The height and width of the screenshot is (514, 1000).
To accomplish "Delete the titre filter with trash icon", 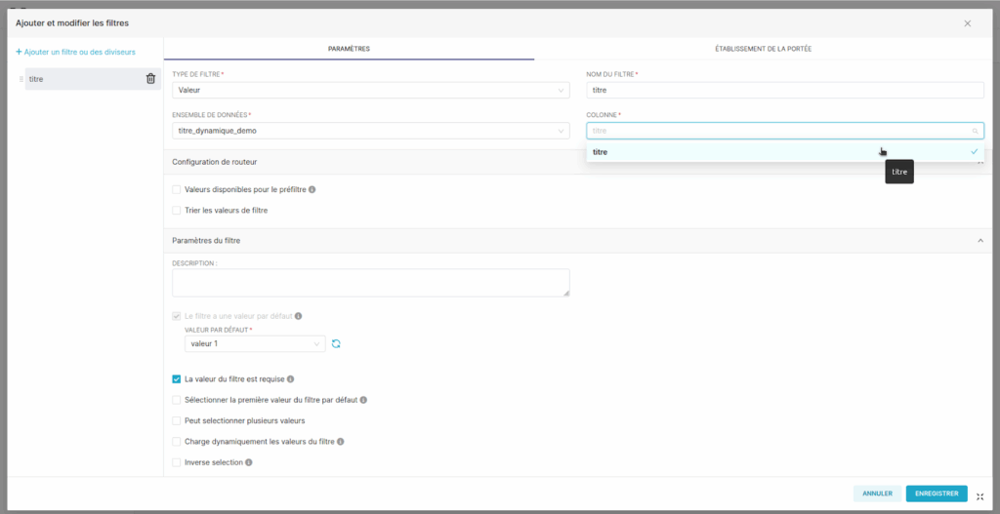I will [150, 79].
